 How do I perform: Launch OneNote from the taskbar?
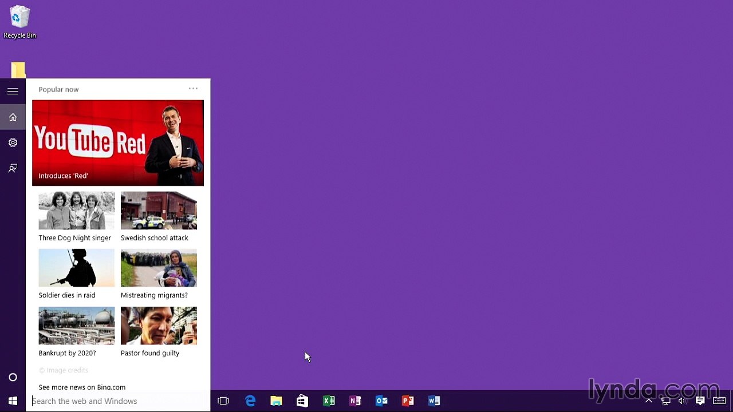pos(355,401)
